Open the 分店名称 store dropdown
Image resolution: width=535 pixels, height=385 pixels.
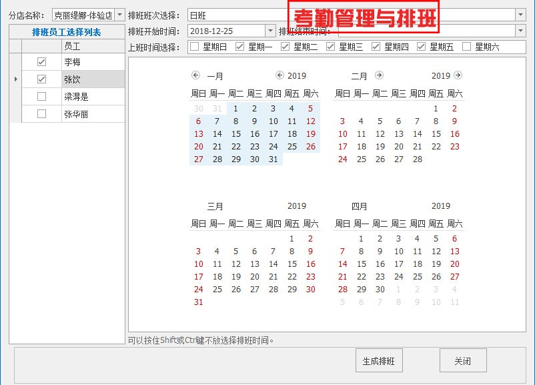click(x=119, y=13)
